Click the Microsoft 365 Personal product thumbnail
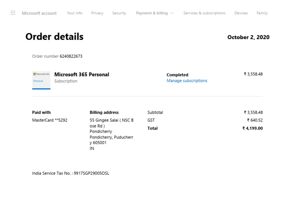Viewport: 295px width, 208px height. [41, 80]
